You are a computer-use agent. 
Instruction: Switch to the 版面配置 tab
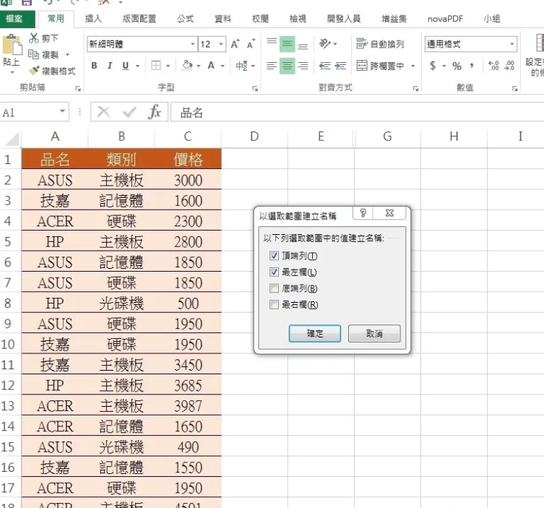click(x=139, y=19)
